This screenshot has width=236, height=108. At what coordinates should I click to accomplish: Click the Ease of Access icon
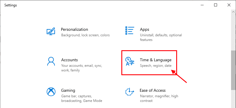pyautogui.click(x=130, y=92)
